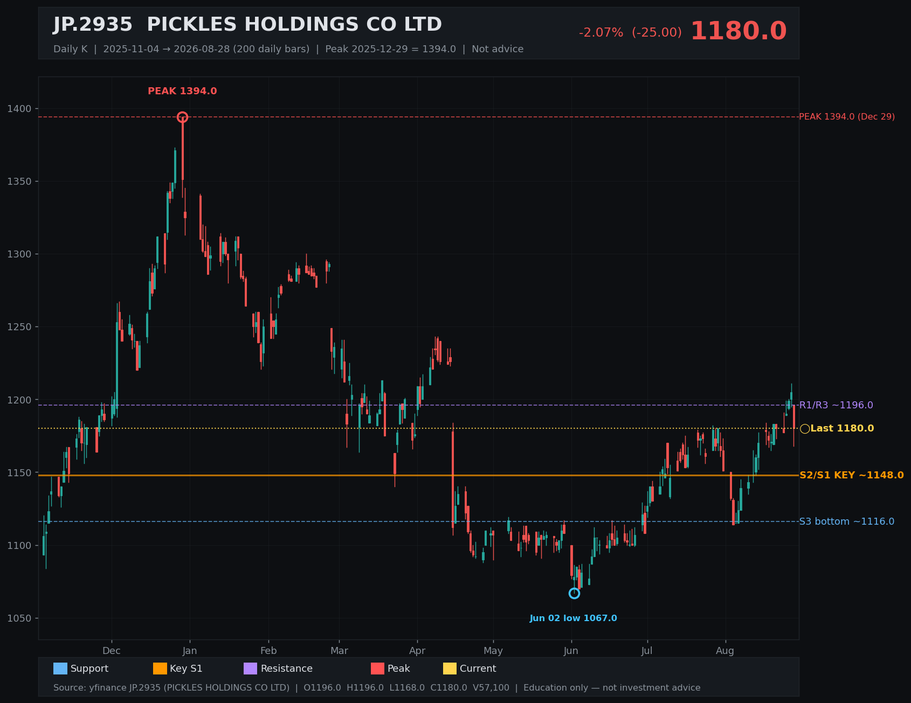Click the red Peak legend swatch
This screenshot has height=703, width=911.
378,669
